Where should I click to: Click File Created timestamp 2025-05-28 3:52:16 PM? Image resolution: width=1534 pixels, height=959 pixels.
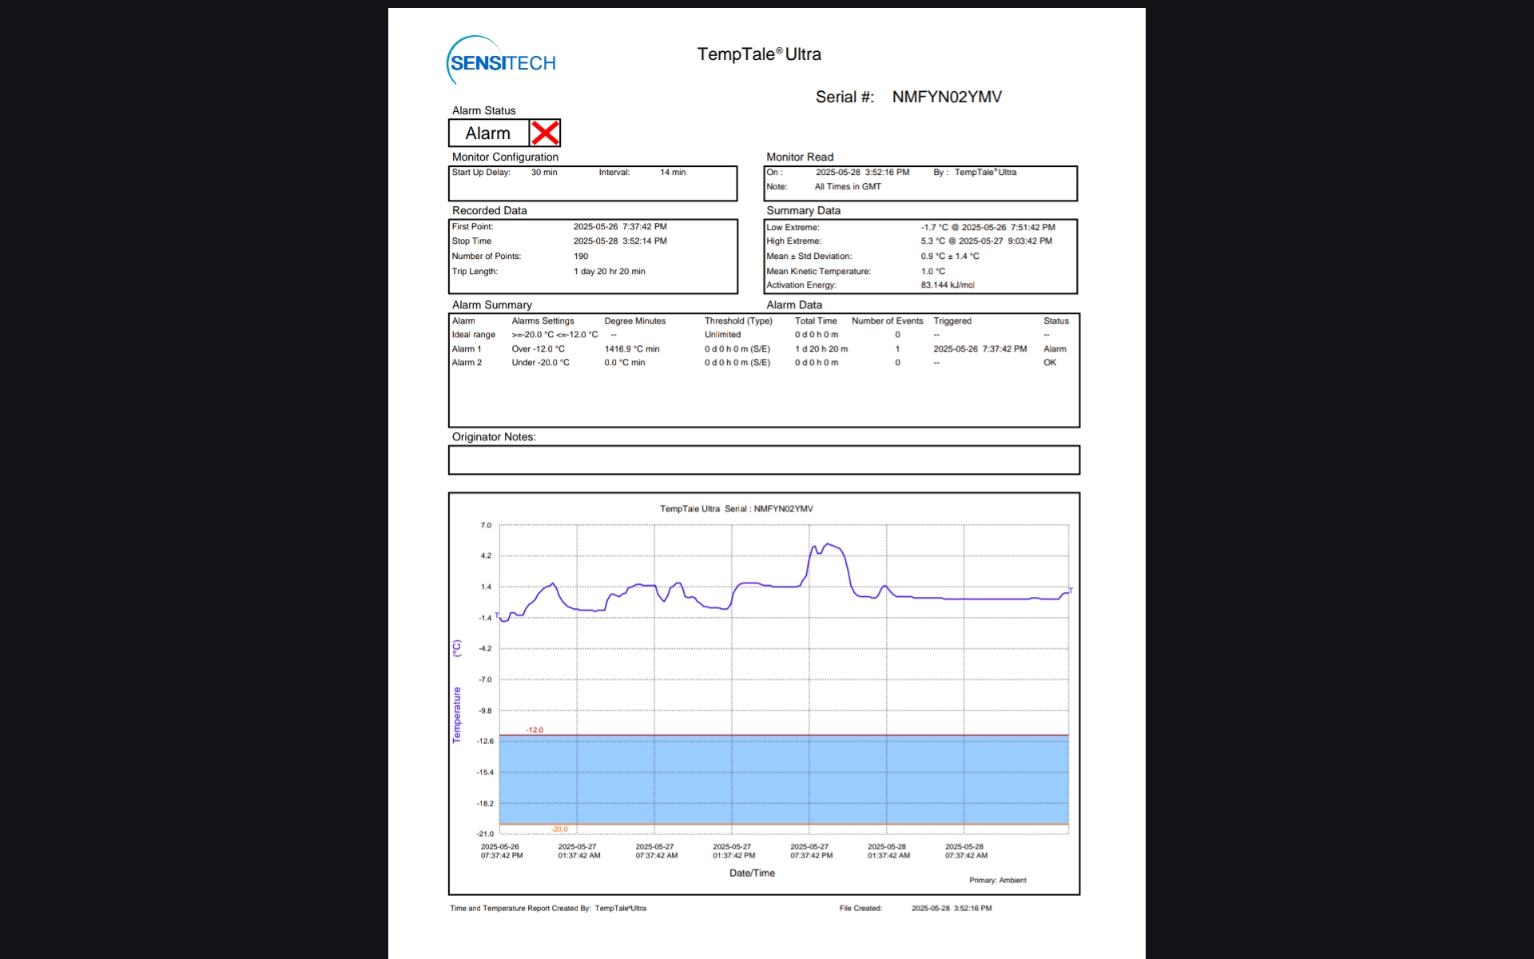[952, 909]
